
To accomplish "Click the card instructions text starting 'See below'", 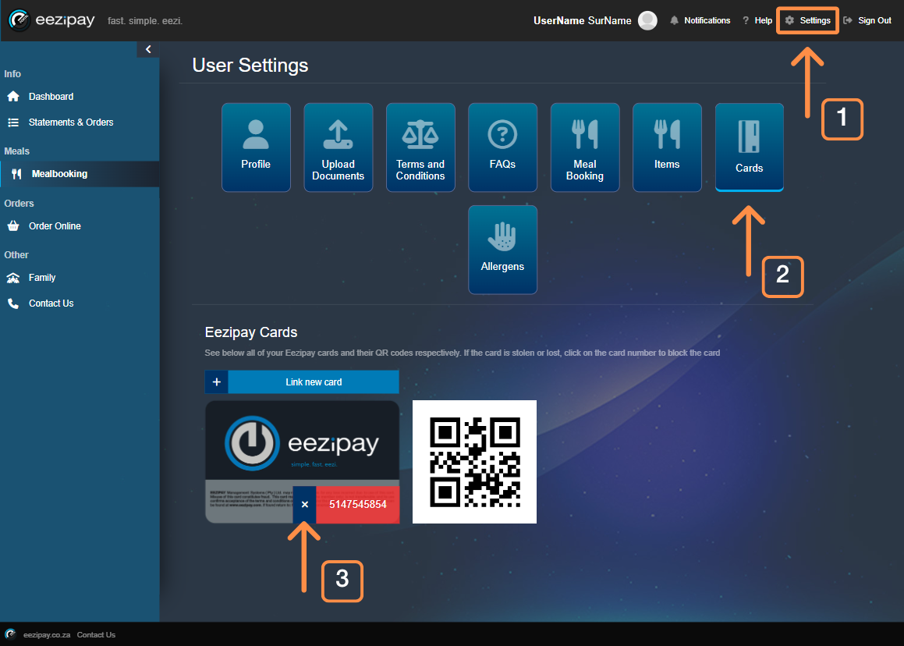I will coord(463,353).
